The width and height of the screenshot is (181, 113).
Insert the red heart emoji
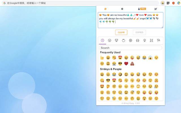point(126,64)
